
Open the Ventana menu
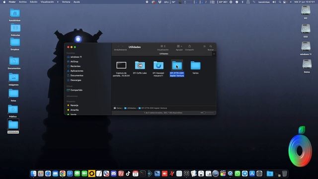(66, 2)
